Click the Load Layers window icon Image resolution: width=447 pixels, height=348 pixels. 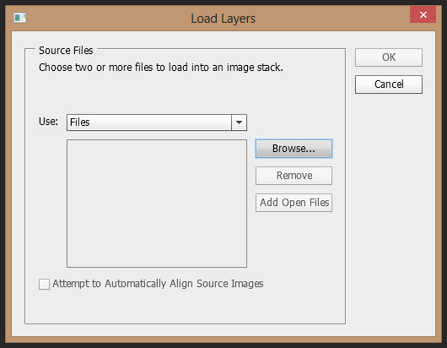click(19, 18)
